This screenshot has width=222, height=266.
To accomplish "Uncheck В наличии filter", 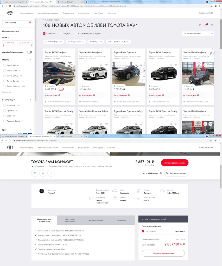I will click(44, 34).
